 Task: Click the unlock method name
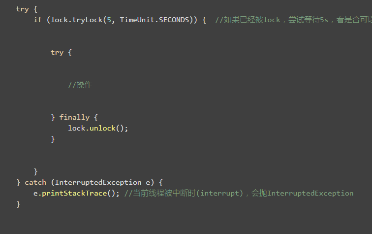click(x=102, y=128)
